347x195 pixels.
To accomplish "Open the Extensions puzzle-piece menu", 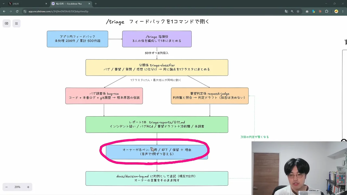I will [x=327, y=11].
